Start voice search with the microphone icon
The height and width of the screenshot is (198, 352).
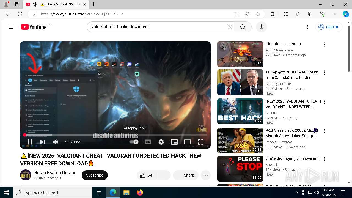click(x=262, y=27)
